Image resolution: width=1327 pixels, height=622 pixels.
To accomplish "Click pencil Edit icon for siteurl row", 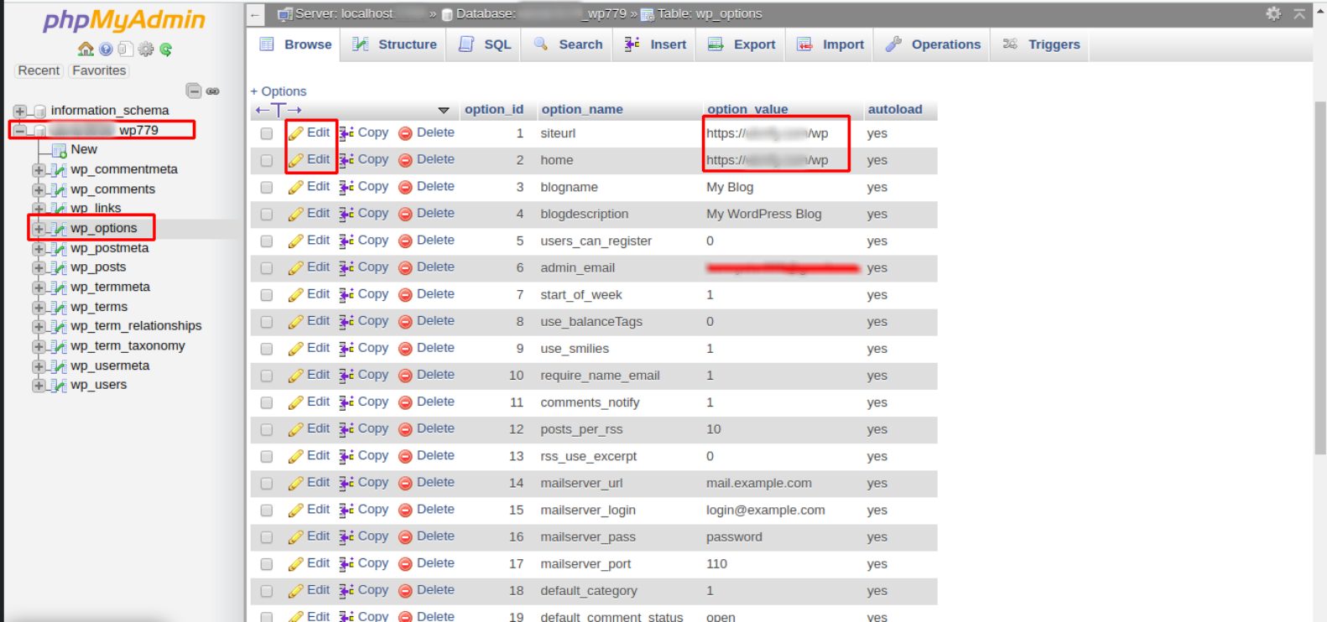I will click(x=296, y=133).
